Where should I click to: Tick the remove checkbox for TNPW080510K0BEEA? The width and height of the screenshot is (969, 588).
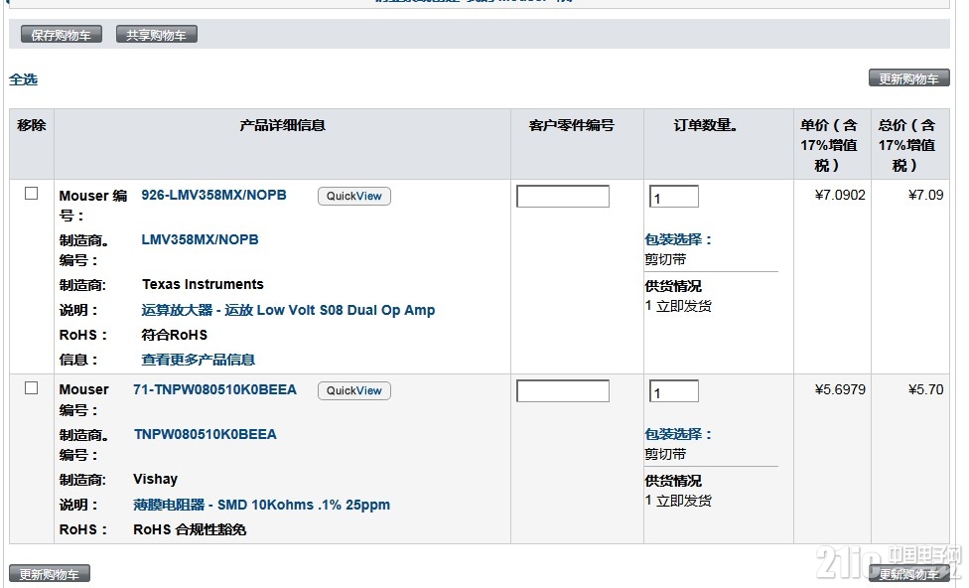pyautogui.click(x=31, y=387)
